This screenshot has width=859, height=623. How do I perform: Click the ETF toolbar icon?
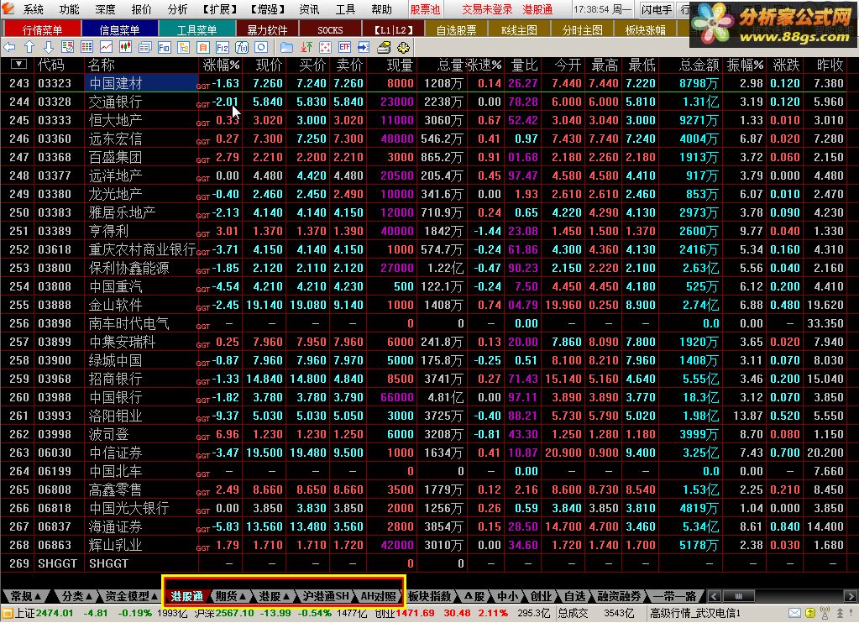pyautogui.click(x=344, y=47)
